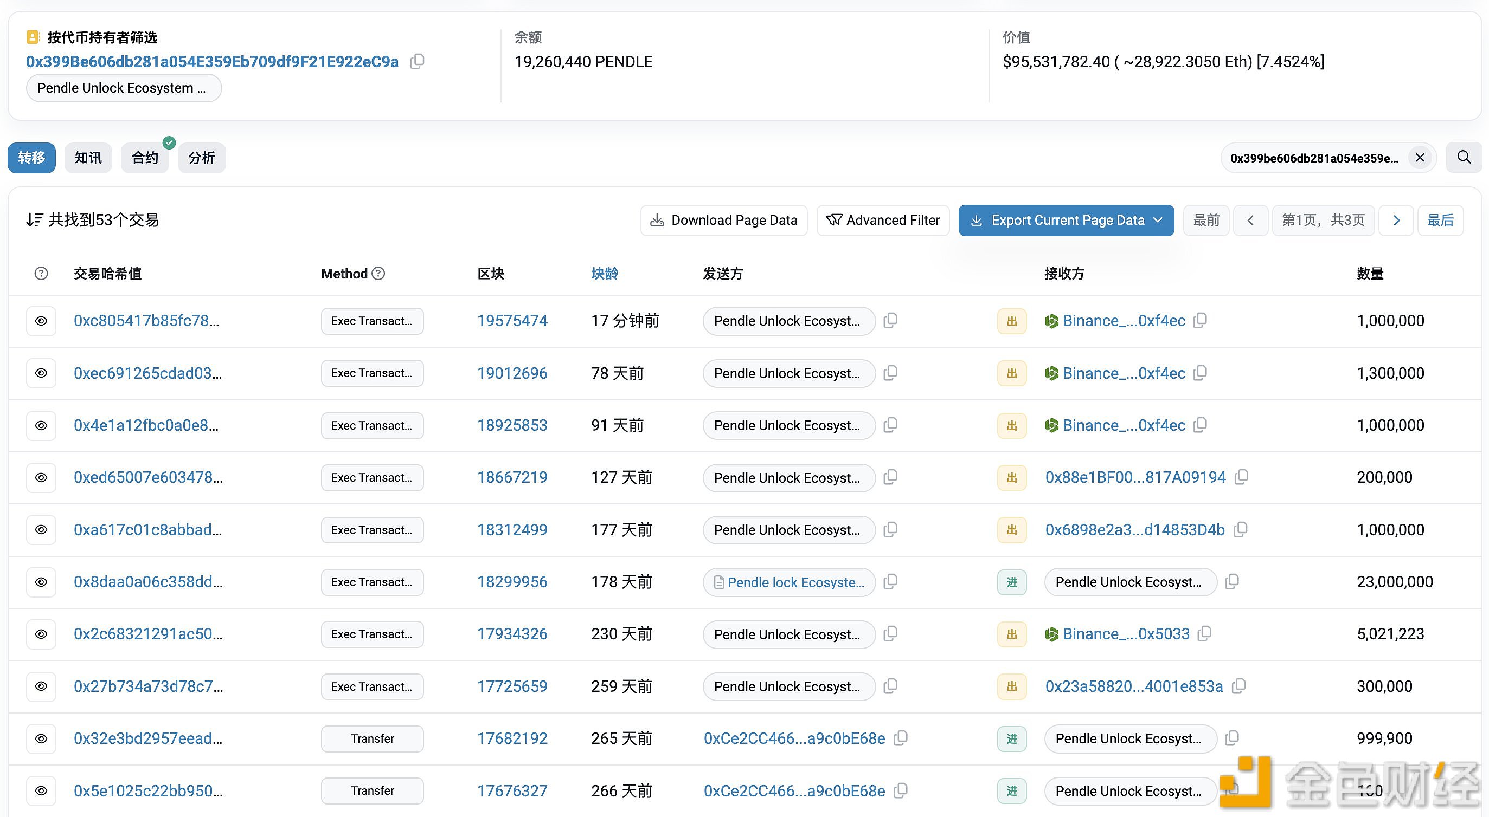Click the sort icon beside transaction count

[x=34, y=220]
